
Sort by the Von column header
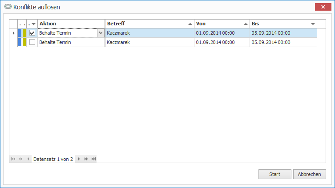[x=218, y=24]
